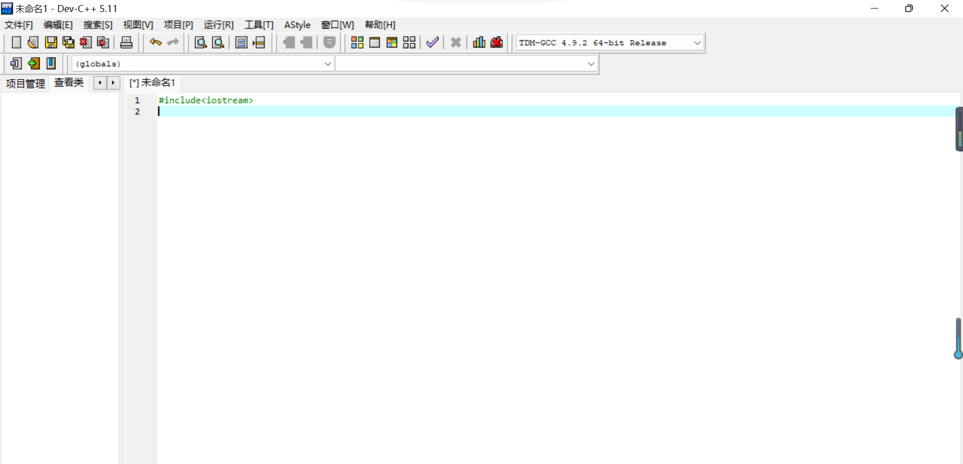Viewport: 963px width, 464px height.
Task: Click the #include<iostream> code line
Action: pyautogui.click(x=206, y=100)
